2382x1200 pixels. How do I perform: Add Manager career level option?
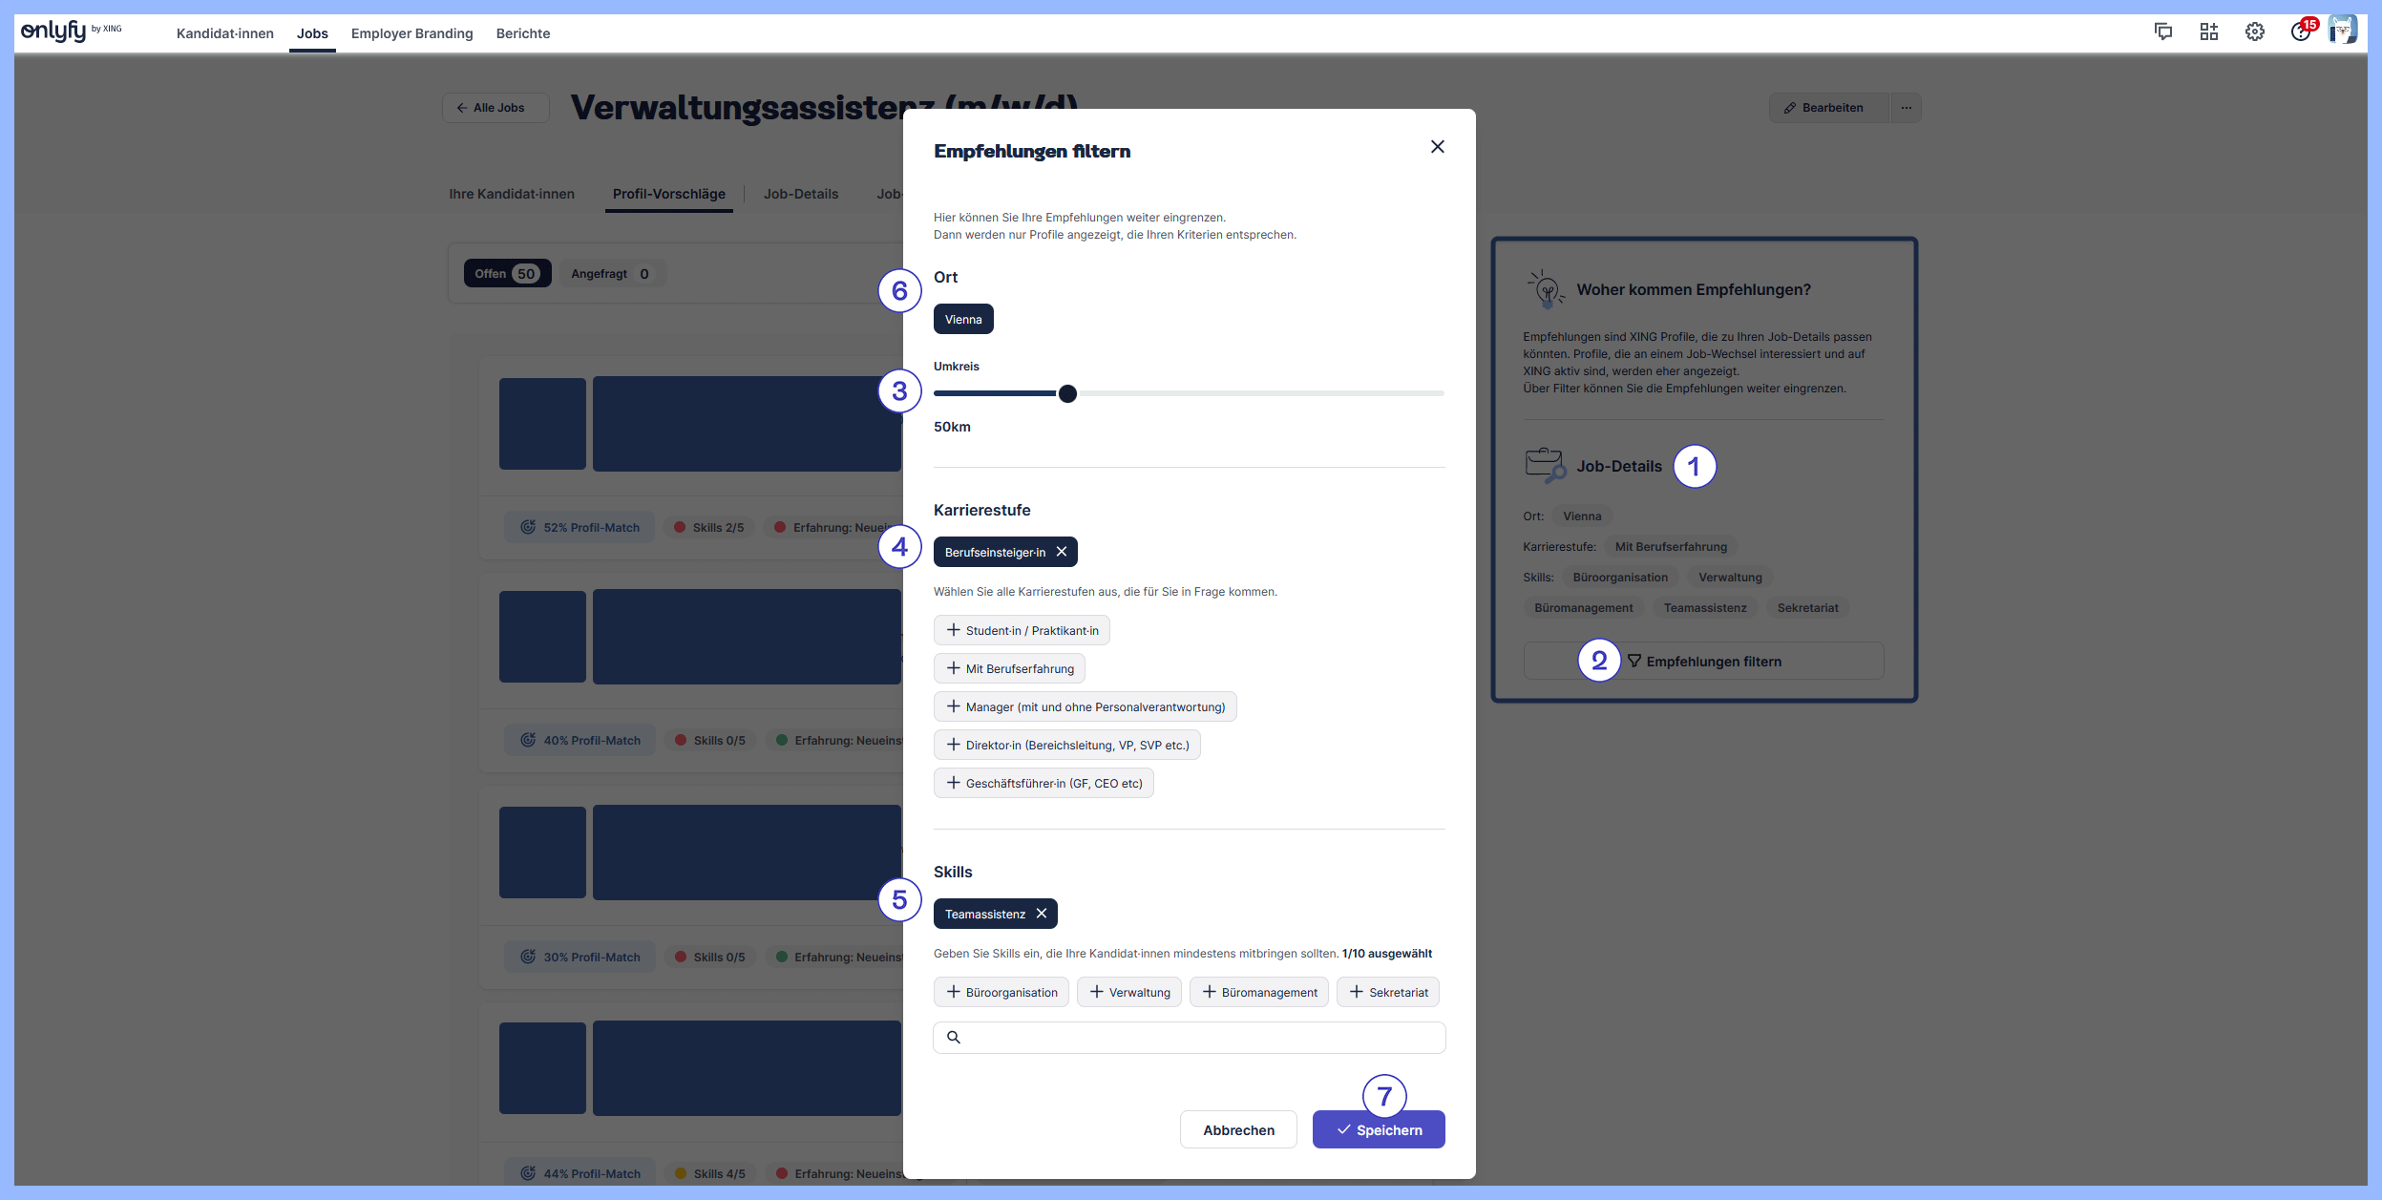(1085, 706)
